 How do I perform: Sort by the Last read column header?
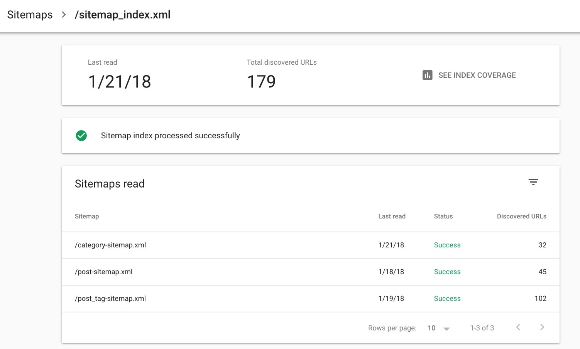392,216
